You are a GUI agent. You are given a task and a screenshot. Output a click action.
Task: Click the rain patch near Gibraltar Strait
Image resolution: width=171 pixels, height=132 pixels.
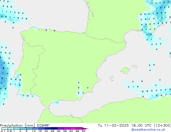tap(56, 103)
